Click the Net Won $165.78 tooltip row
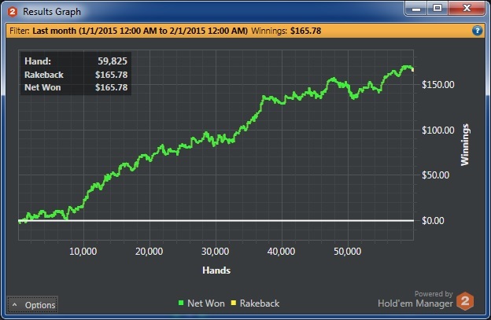 click(76, 87)
